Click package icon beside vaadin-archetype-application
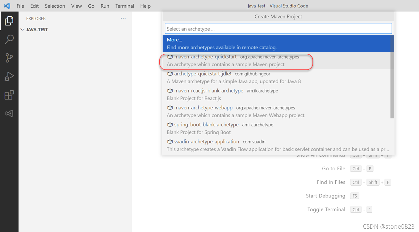The image size is (419, 232). pyautogui.click(x=170, y=142)
